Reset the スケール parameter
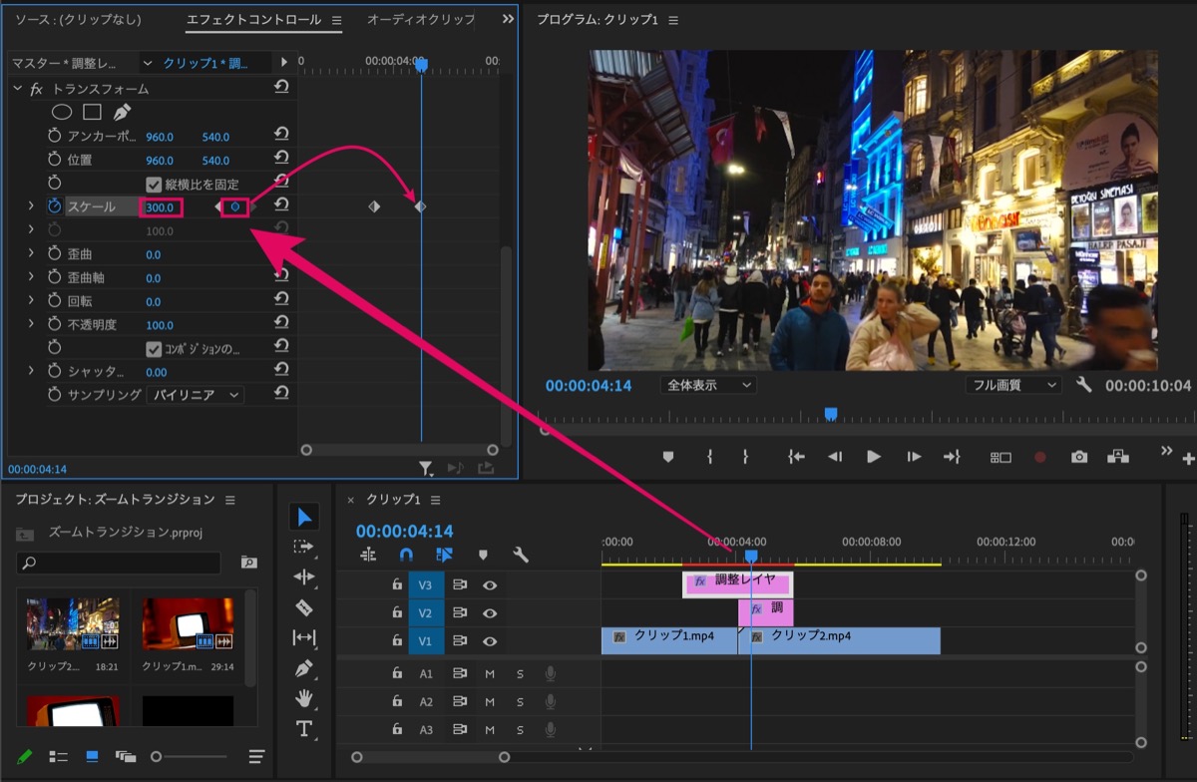The image size is (1197, 782). [281, 206]
